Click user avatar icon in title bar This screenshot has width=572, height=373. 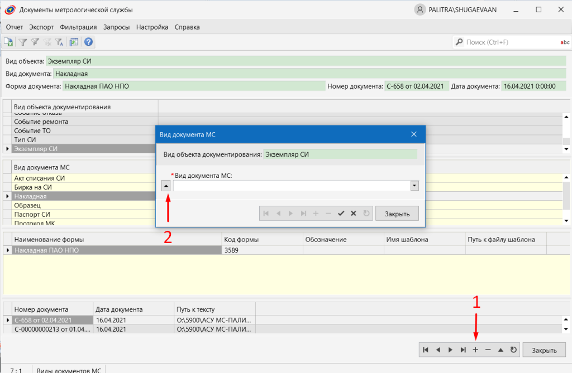point(420,10)
